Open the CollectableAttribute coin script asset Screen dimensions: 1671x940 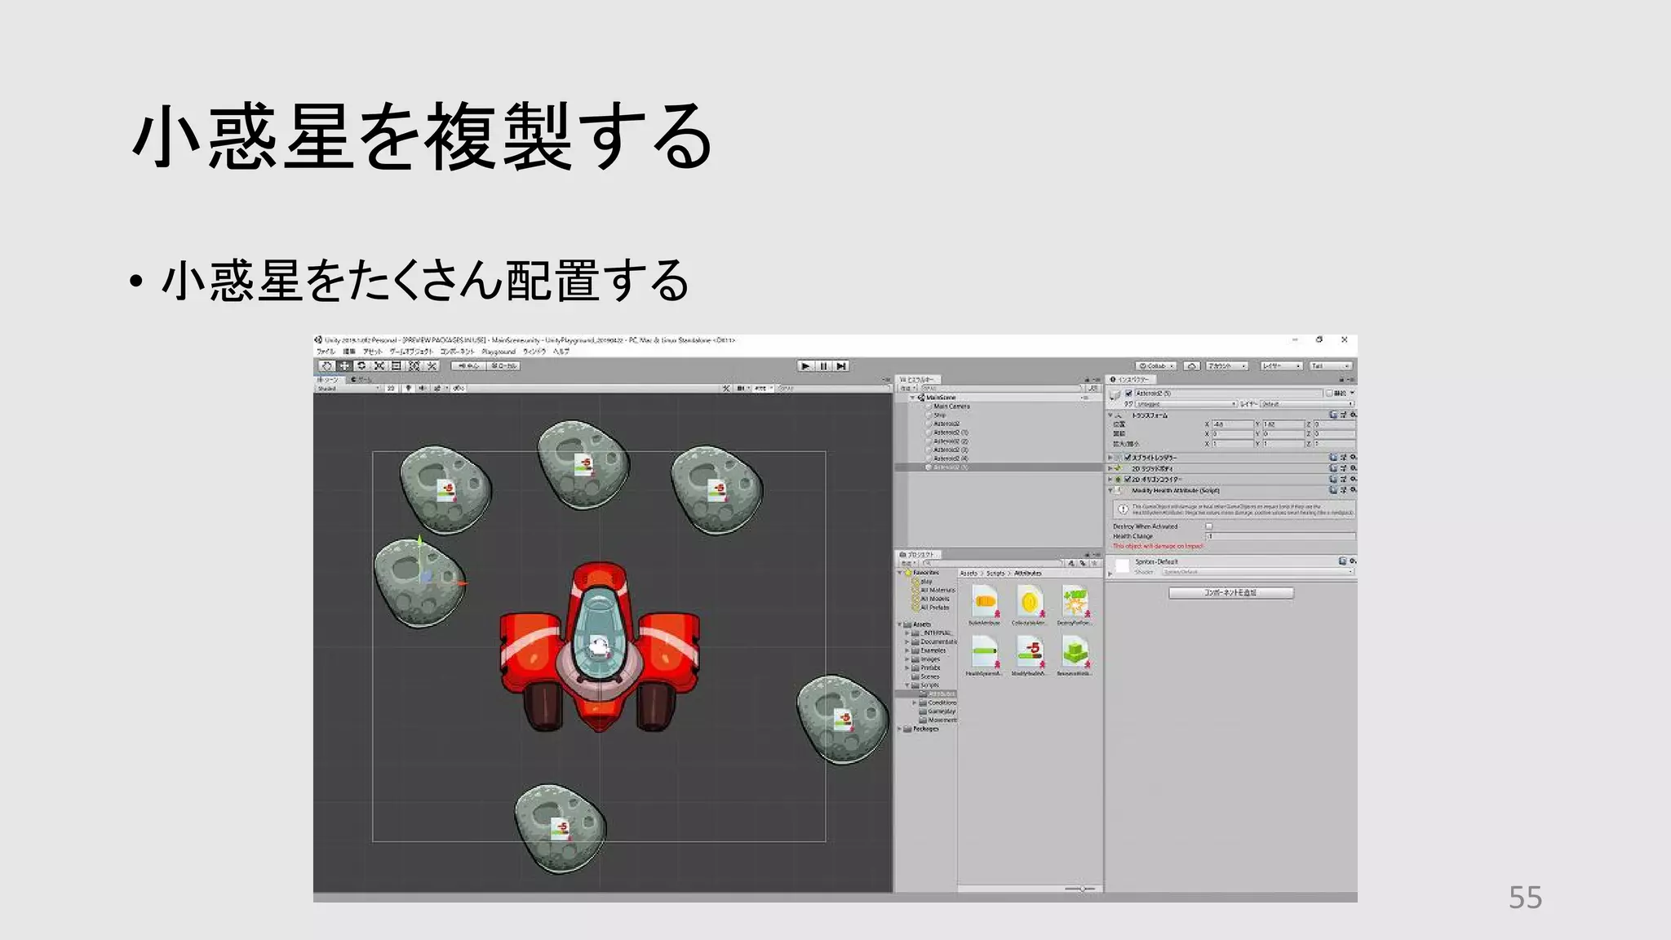[x=1030, y=605]
